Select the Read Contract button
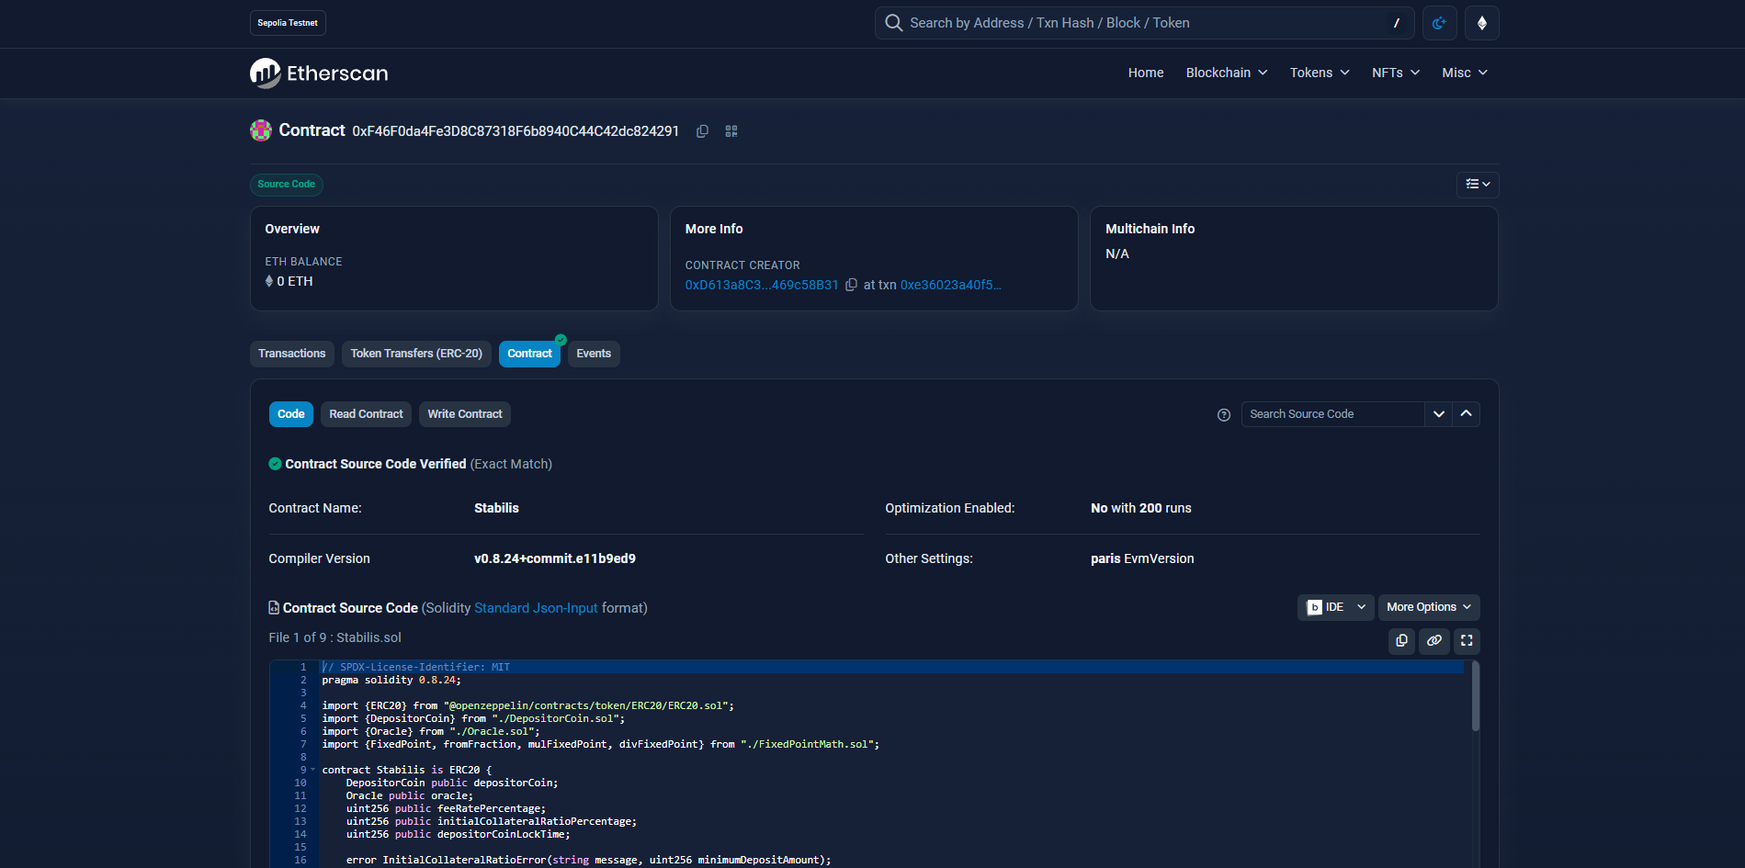 (x=366, y=414)
